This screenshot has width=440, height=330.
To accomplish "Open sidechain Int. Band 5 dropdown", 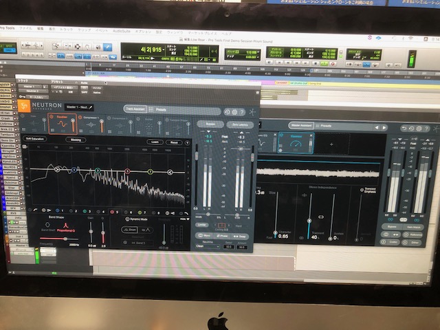I will click(x=138, y=243).
